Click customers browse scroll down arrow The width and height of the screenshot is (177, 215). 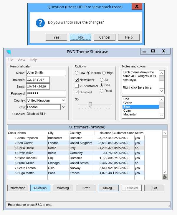[x=165, y=172]
